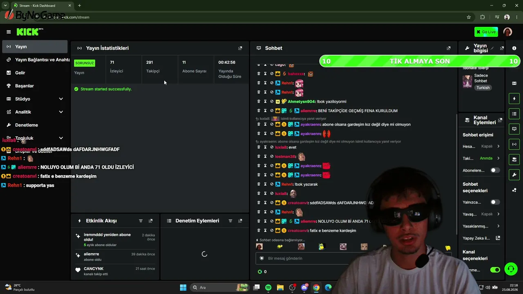Screen dimensions: 523x294
Task: Click the 'iremmddd yeniden abone oldu!' activity row
Action: pyautogui.click(x=116, y=240)
